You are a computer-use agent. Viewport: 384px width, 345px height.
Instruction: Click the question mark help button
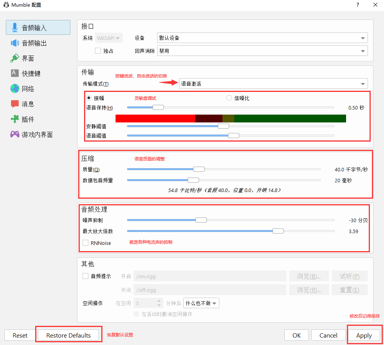point(358,5)
